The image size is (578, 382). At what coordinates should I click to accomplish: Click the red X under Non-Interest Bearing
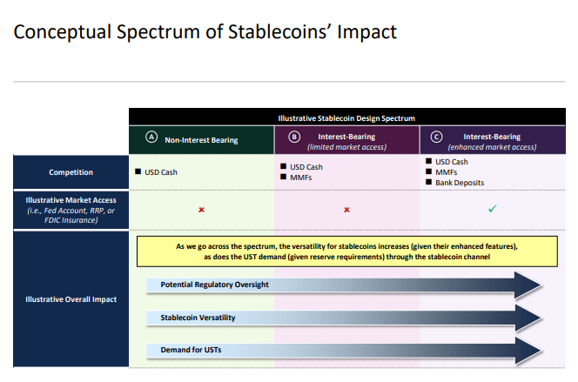point(201,210)
